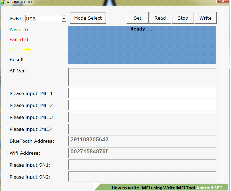Click the Wifi Address field
This screenshot has width=231, height=191.
[x=142, y=153]
